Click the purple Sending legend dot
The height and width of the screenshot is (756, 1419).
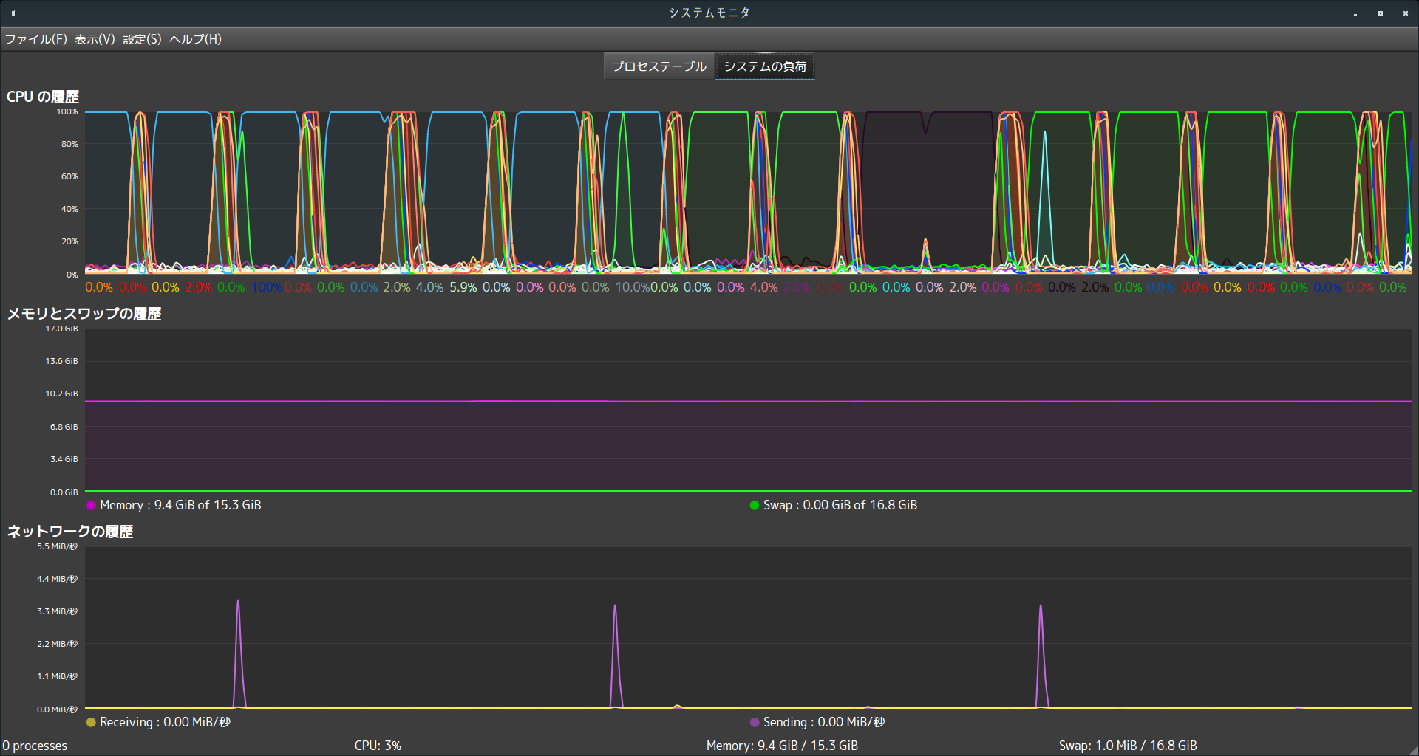click(755, 722)
